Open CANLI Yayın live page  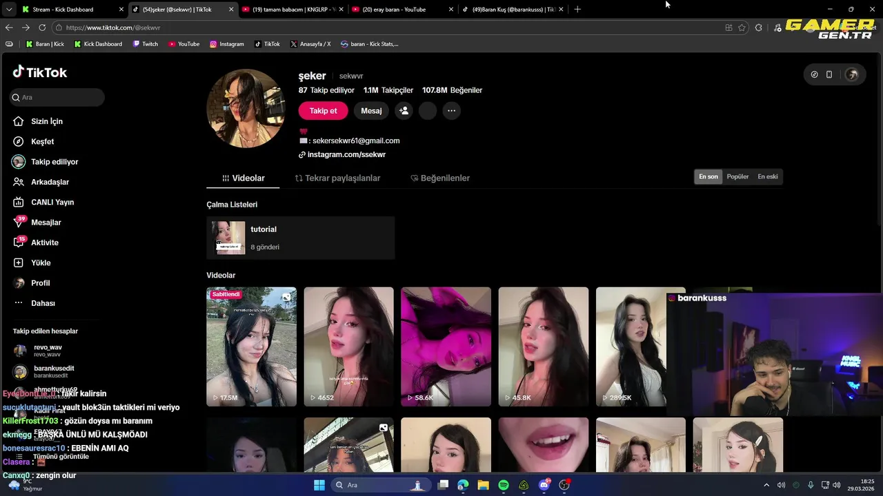point(43,202)
